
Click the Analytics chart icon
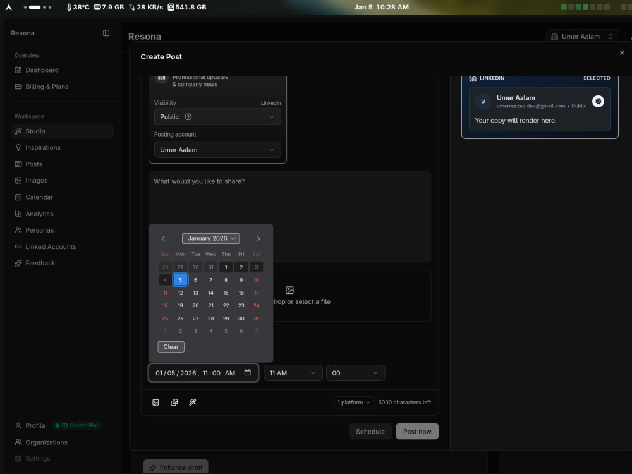coord(18,214)
